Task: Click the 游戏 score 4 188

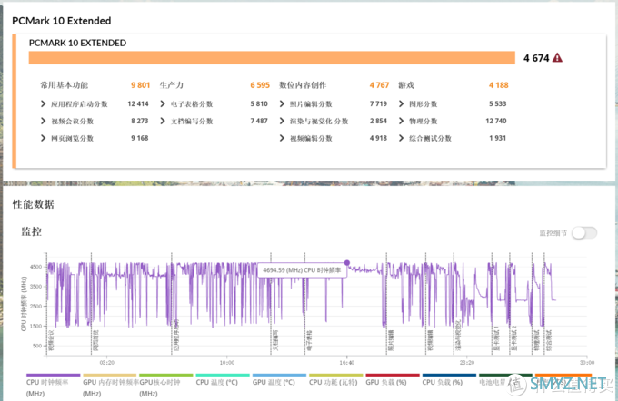Action: pyautogui.click(x=499, y=85)
